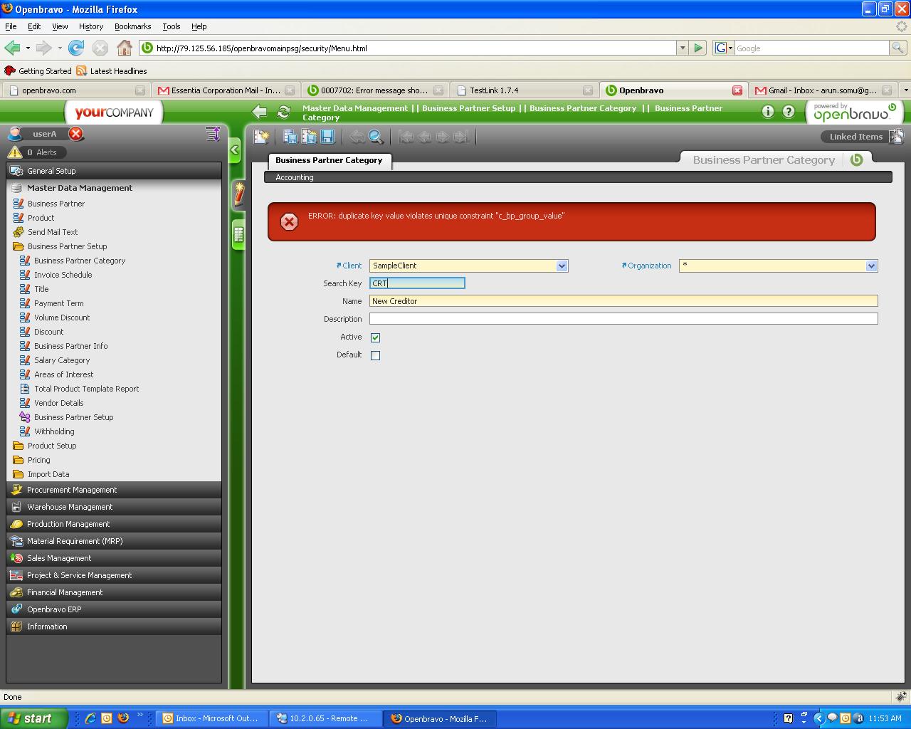Click the userA profile icon
911x729 pixels.
(14, 134)
